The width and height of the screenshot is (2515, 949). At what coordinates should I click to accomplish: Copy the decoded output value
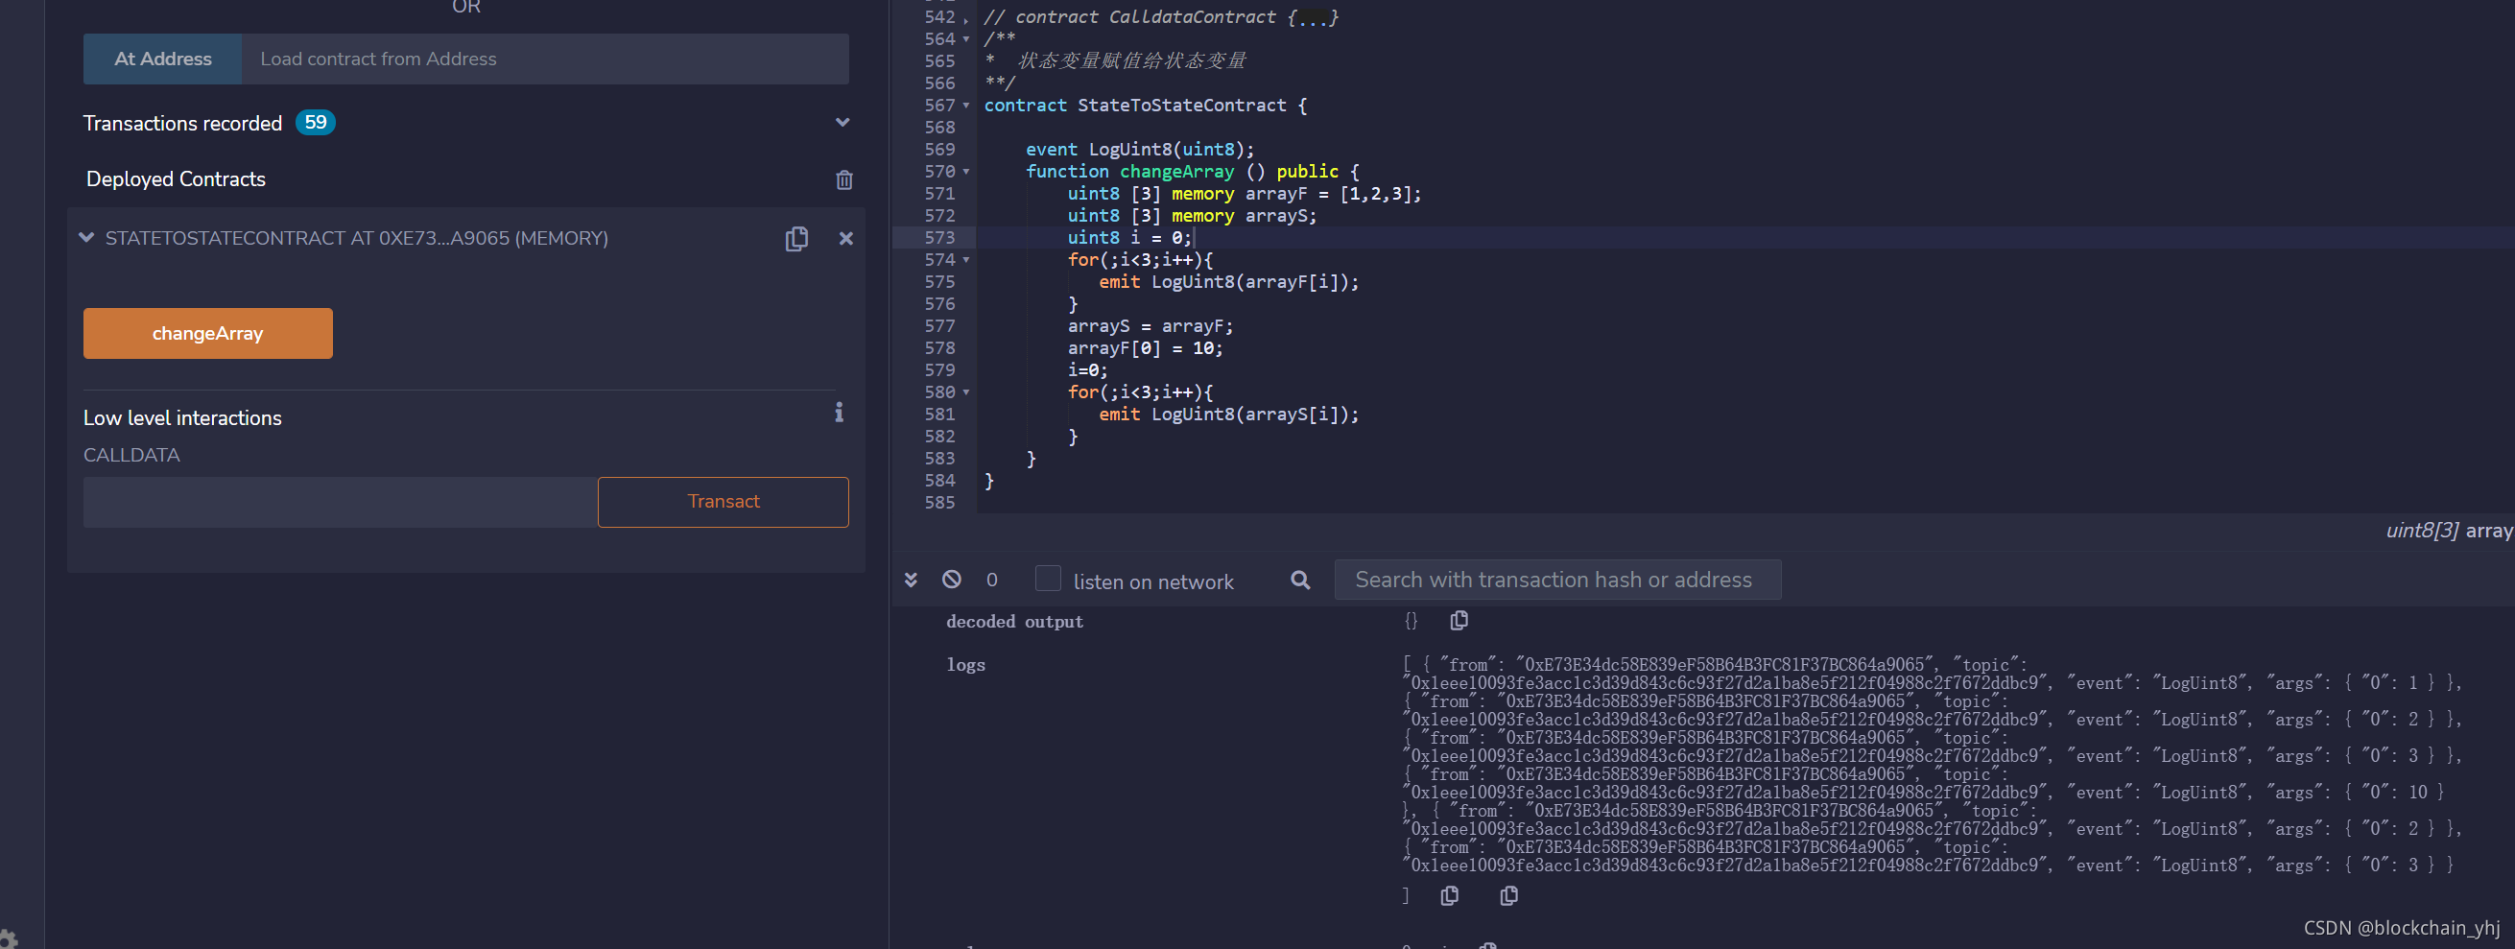[1459, 621]
